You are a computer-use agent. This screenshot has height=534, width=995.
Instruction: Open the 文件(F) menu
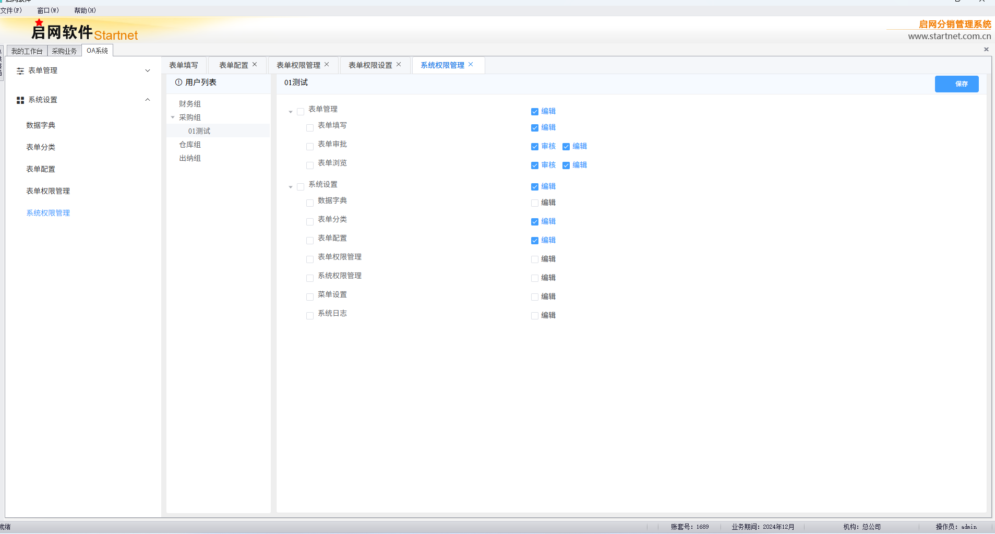[11, 10]
